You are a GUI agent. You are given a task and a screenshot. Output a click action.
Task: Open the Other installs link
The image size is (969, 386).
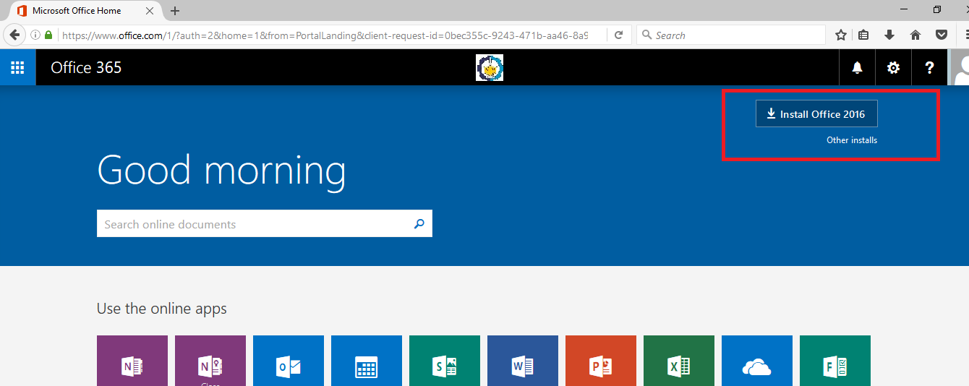(851, 140)
